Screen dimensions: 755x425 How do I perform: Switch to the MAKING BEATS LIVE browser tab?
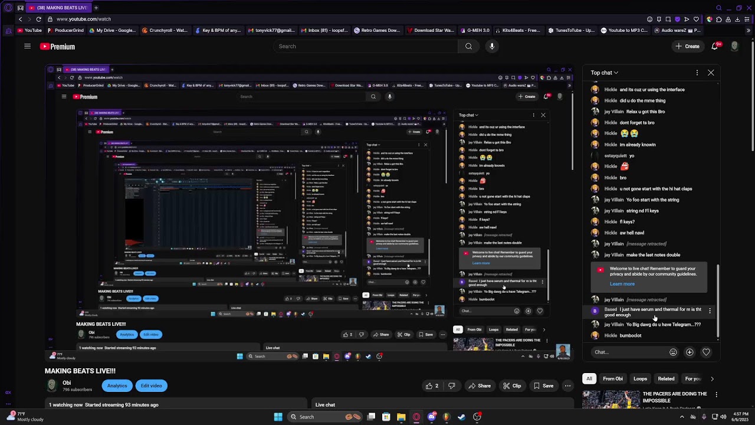[x=58, y=8]
